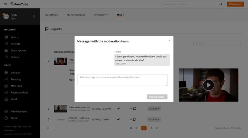Screen dimensions: 248x138
Task: Click the Most liked thumbs-up icon
Action: point(6,86)
